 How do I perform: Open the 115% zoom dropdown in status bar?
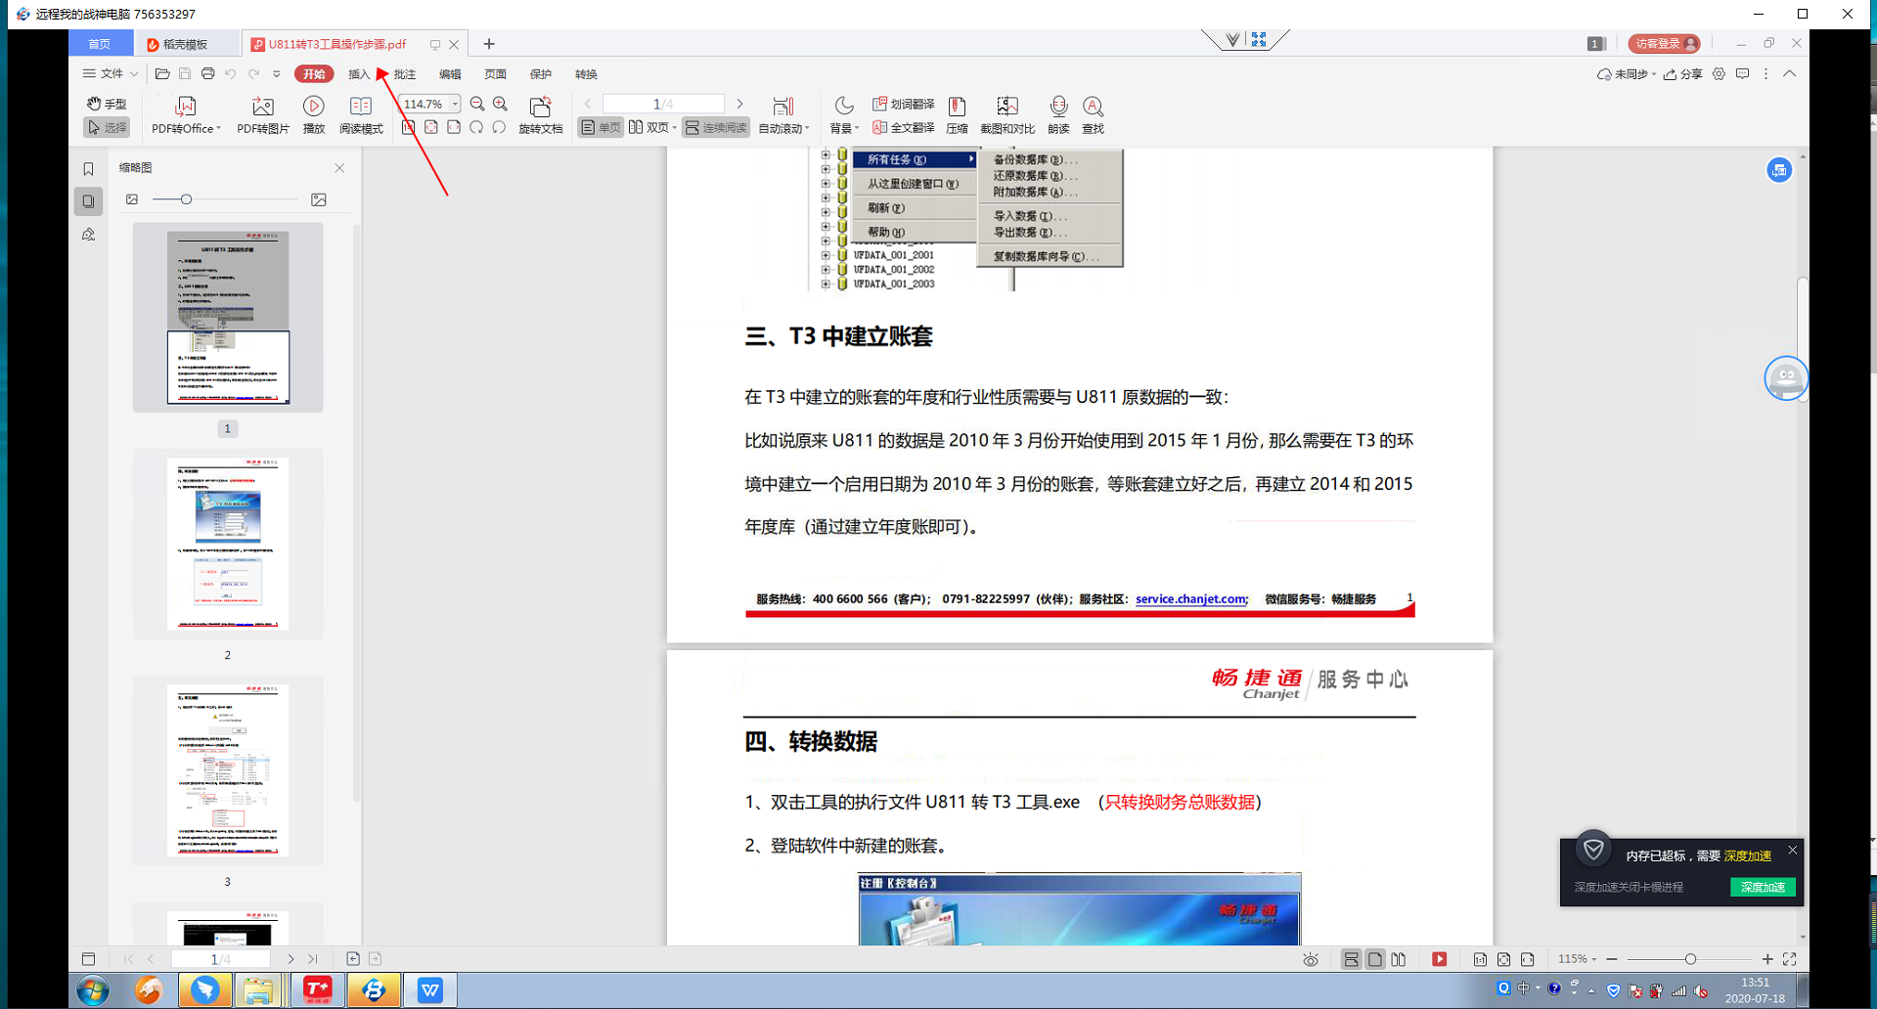pyautogui.click(x=1577, y=959)
